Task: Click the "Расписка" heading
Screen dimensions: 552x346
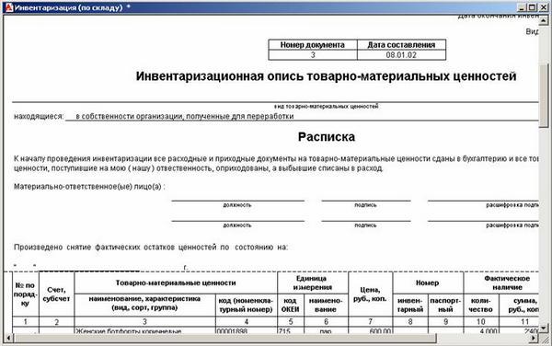Action: (327, 136)
